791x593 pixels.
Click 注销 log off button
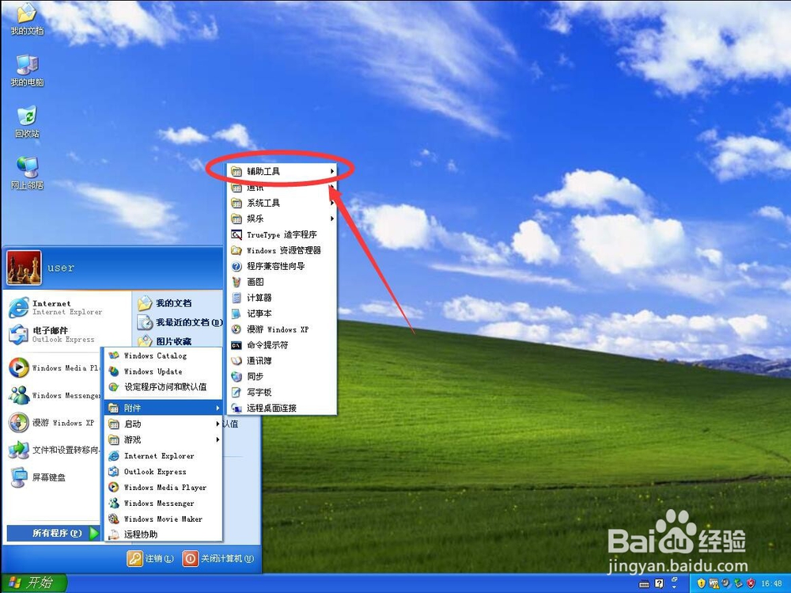pyautogui.click(x=149, y=559)
